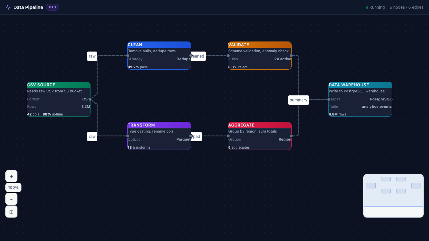Click the zoom out minus control
The height and width of the screenshot is (241, 429).
11,199
